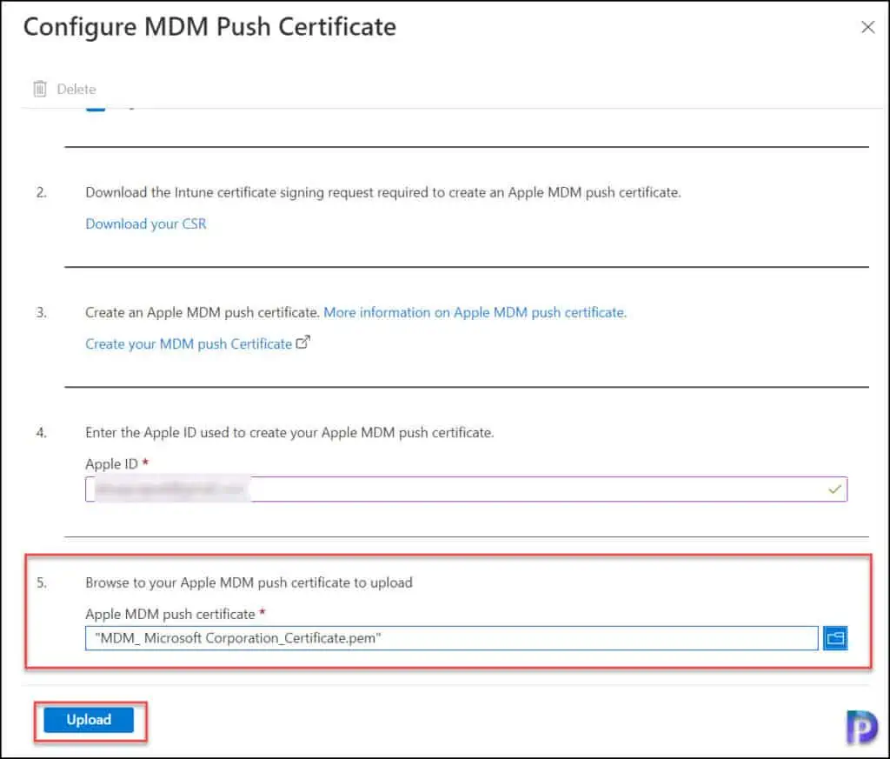This screenshot has width=890, height=759.
Task: Focus the Apple ID input field
Action: (x=466, y=489)
